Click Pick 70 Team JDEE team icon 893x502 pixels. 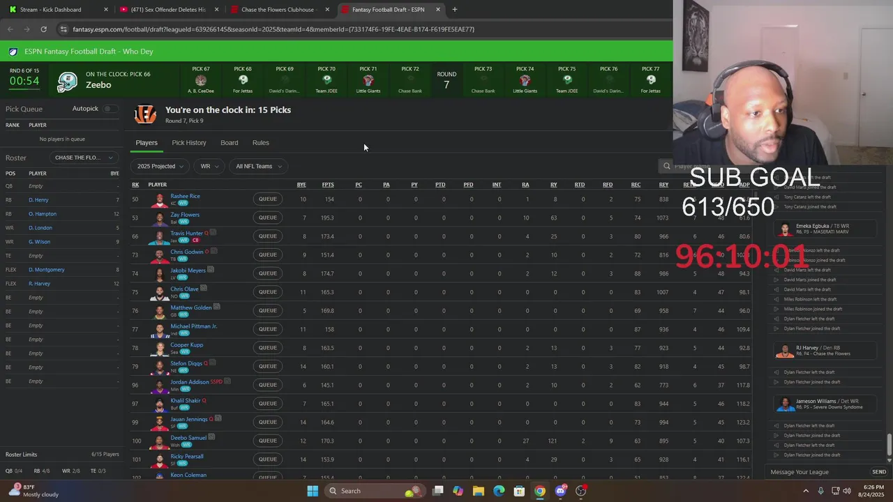(327, 80)
